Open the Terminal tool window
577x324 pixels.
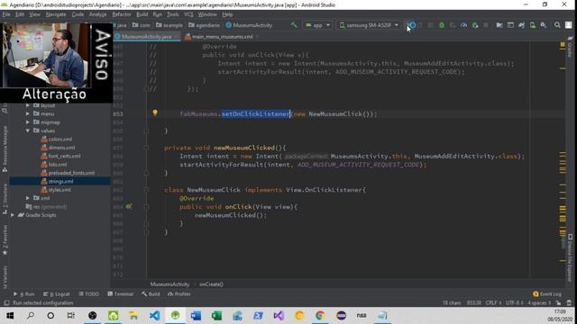pos(120,294)
